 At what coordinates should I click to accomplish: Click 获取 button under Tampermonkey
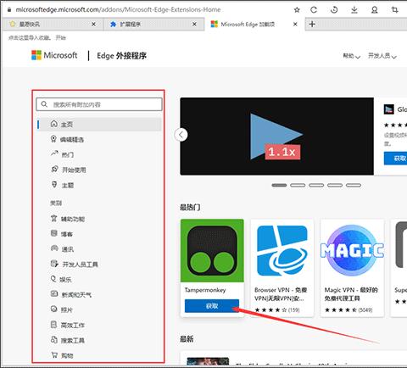(212, 306)
